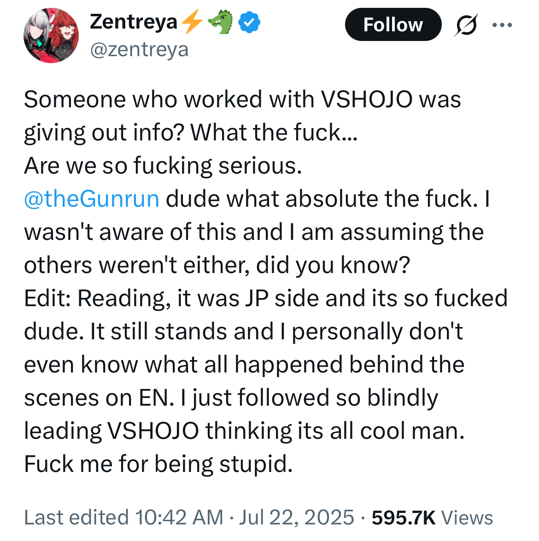Screen dimensions: 539x541
Task: Click the blue verified checkmark badge
Action: click(249, 22)
